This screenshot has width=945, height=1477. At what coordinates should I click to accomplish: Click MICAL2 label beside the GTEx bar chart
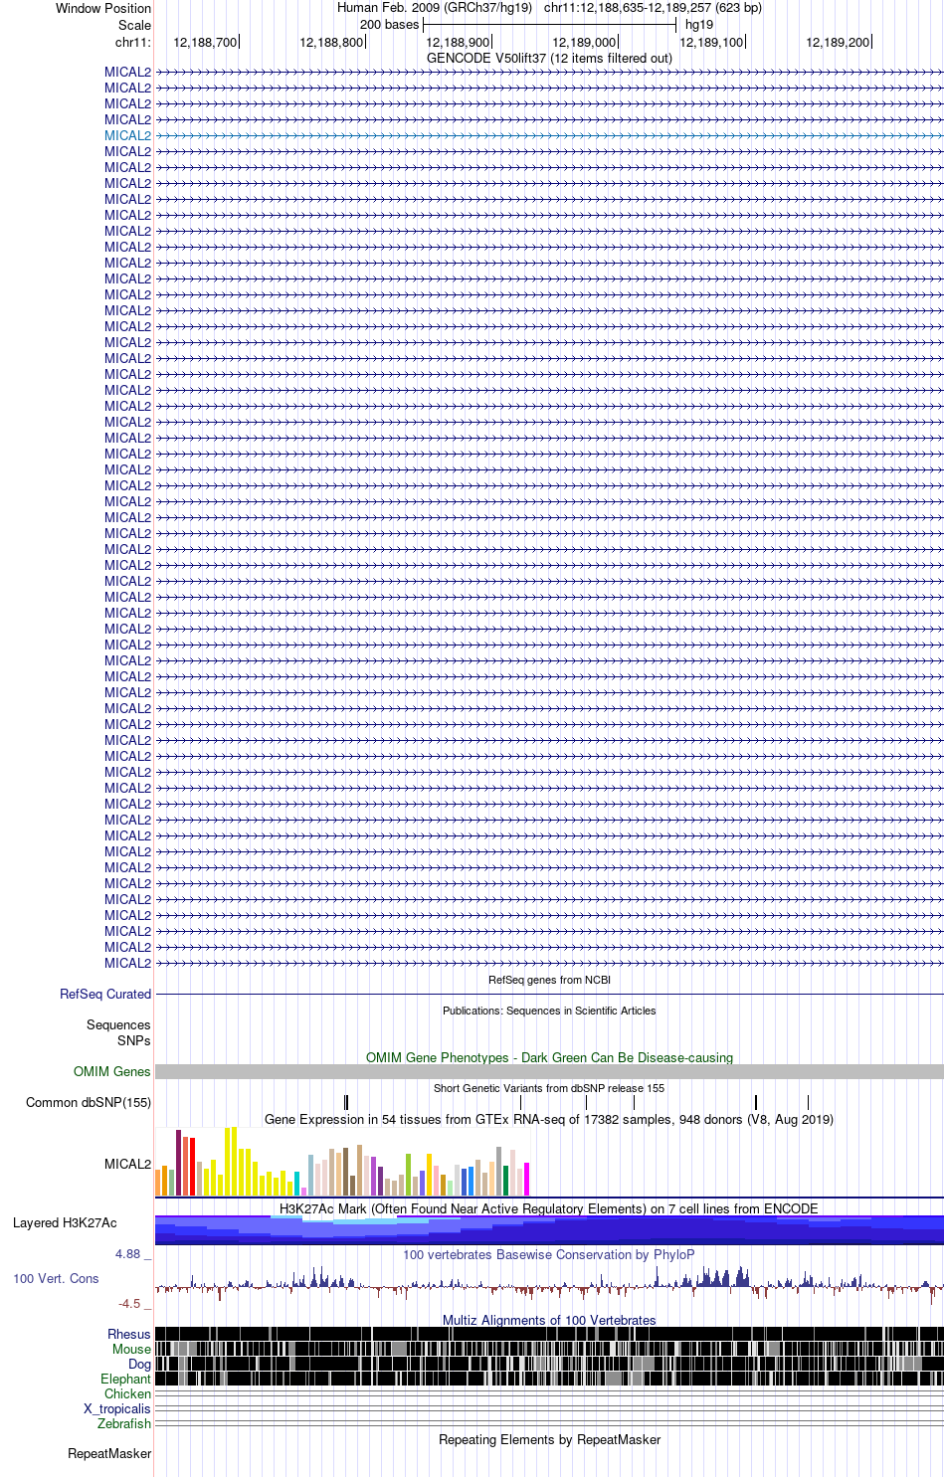[x=127, y=1164]
